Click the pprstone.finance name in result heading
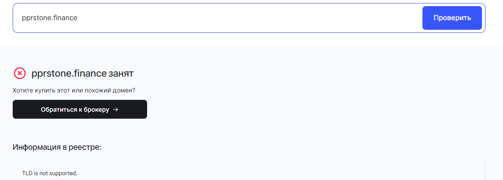Image resolution: width=503 pixels, height=180 pixels. [69, 74]
